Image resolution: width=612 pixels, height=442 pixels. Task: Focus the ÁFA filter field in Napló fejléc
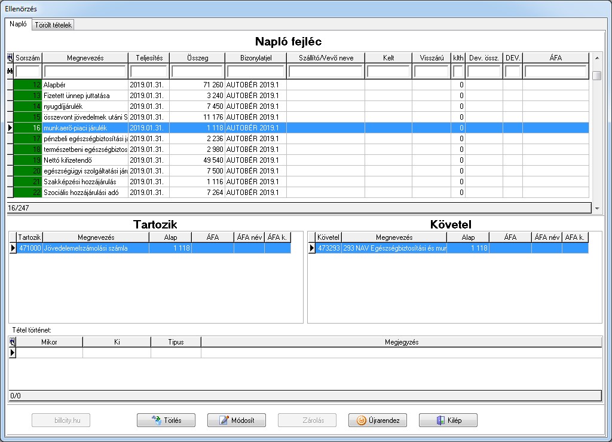[556, 71]
